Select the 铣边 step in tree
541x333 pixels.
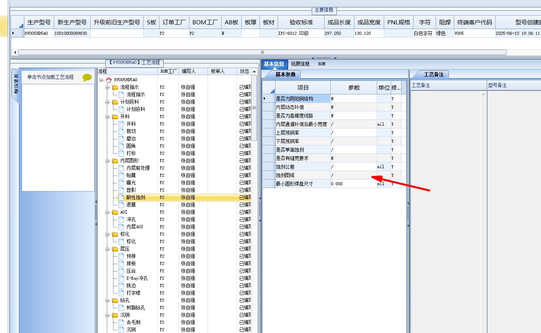pos(131,285)
